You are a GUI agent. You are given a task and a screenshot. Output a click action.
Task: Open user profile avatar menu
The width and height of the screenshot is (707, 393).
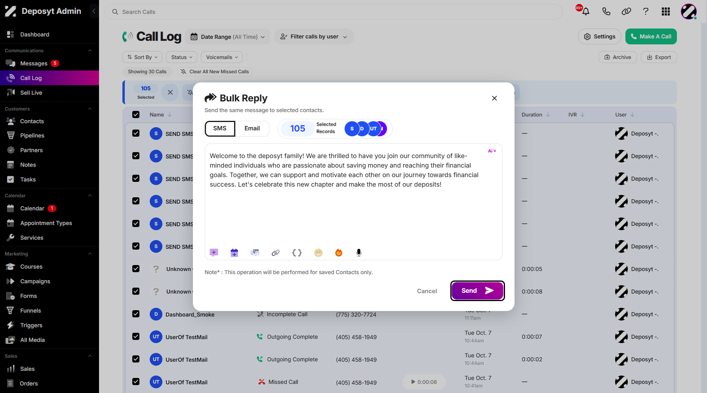689,11
